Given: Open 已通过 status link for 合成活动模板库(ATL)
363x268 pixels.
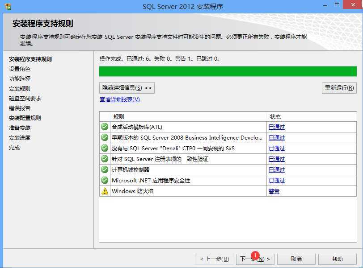Looking at the screenshot, I should [x=277, y=127].
